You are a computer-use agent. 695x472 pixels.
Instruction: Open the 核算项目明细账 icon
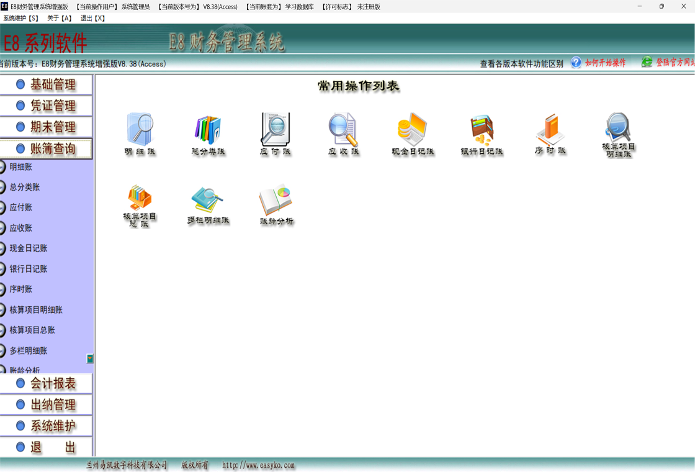(618, 129)
